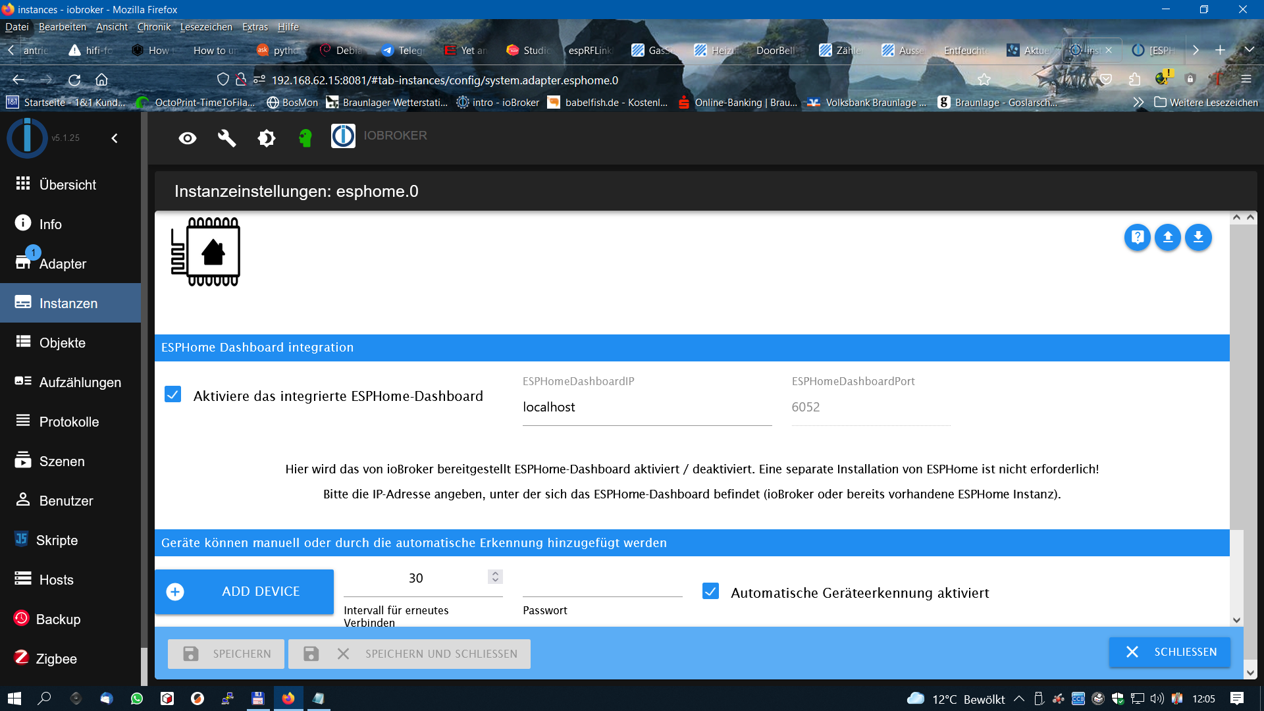
Task: Open Objekte in the sidebar
Action: tap(70, 343)
